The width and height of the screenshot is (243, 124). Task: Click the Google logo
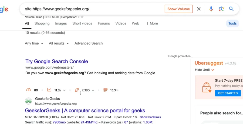(4, 10)
